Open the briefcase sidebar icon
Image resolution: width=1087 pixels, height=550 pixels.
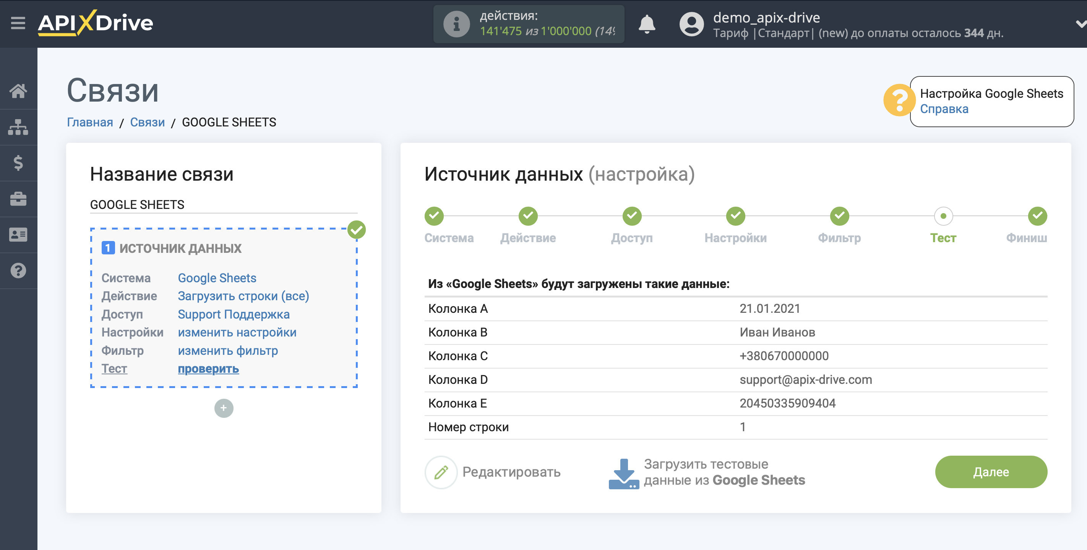(x=18, y=199)
